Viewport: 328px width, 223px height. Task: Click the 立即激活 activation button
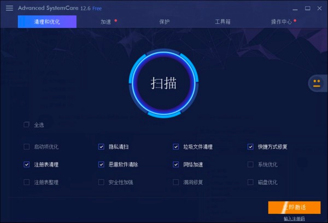[294, 207]
